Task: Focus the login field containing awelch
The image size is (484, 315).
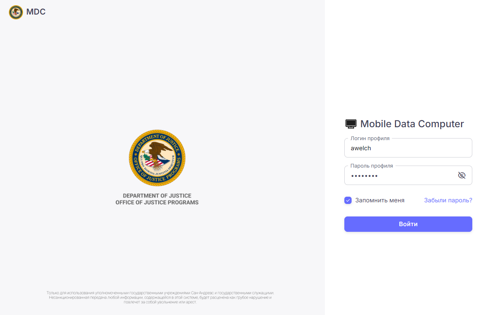Action: pos(408,148)
